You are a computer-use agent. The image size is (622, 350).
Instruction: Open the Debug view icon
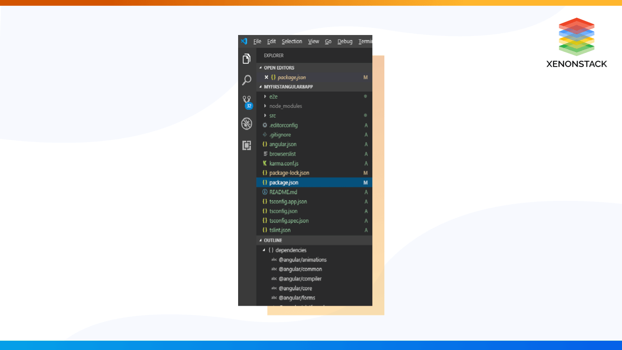coord(247,123)
